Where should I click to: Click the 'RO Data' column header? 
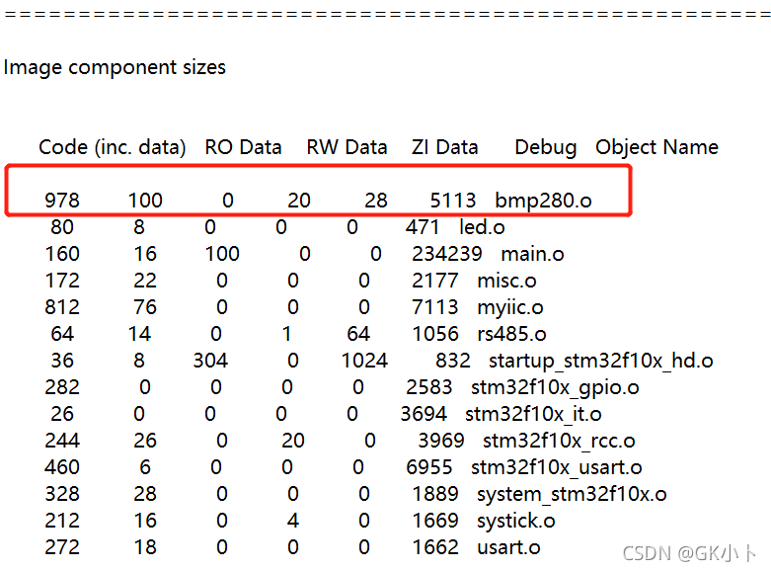click(243, 147)
